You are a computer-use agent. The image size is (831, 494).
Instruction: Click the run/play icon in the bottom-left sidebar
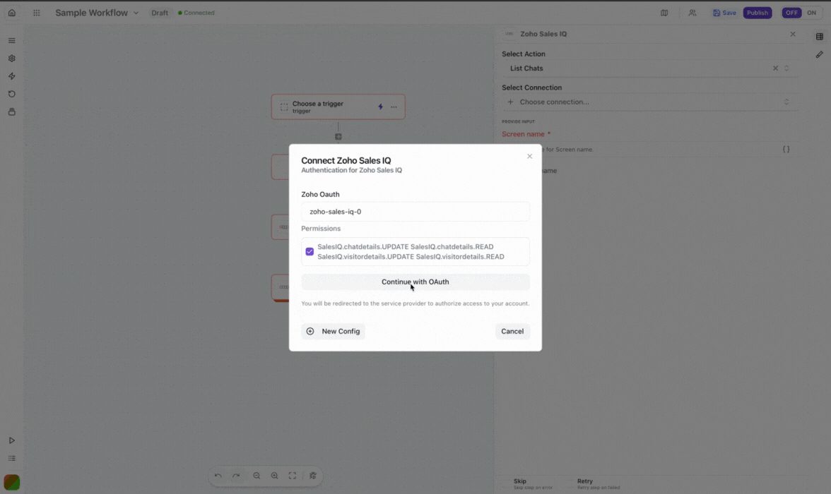pyautogui.click(x=11, y=439)
